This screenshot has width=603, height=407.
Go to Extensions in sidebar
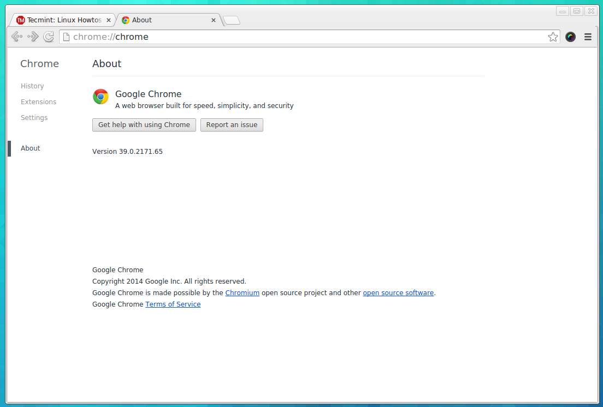point(38,102)
